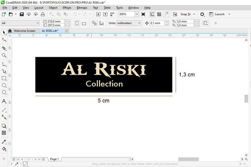Select the Polygon tool
Image resolution: width=251 pixels, height=167 pixels.
point(4,92)
